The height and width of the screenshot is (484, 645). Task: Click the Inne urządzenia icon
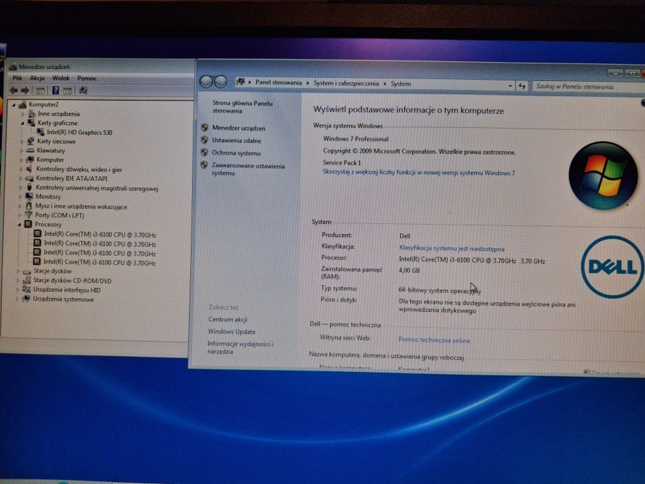32,113
